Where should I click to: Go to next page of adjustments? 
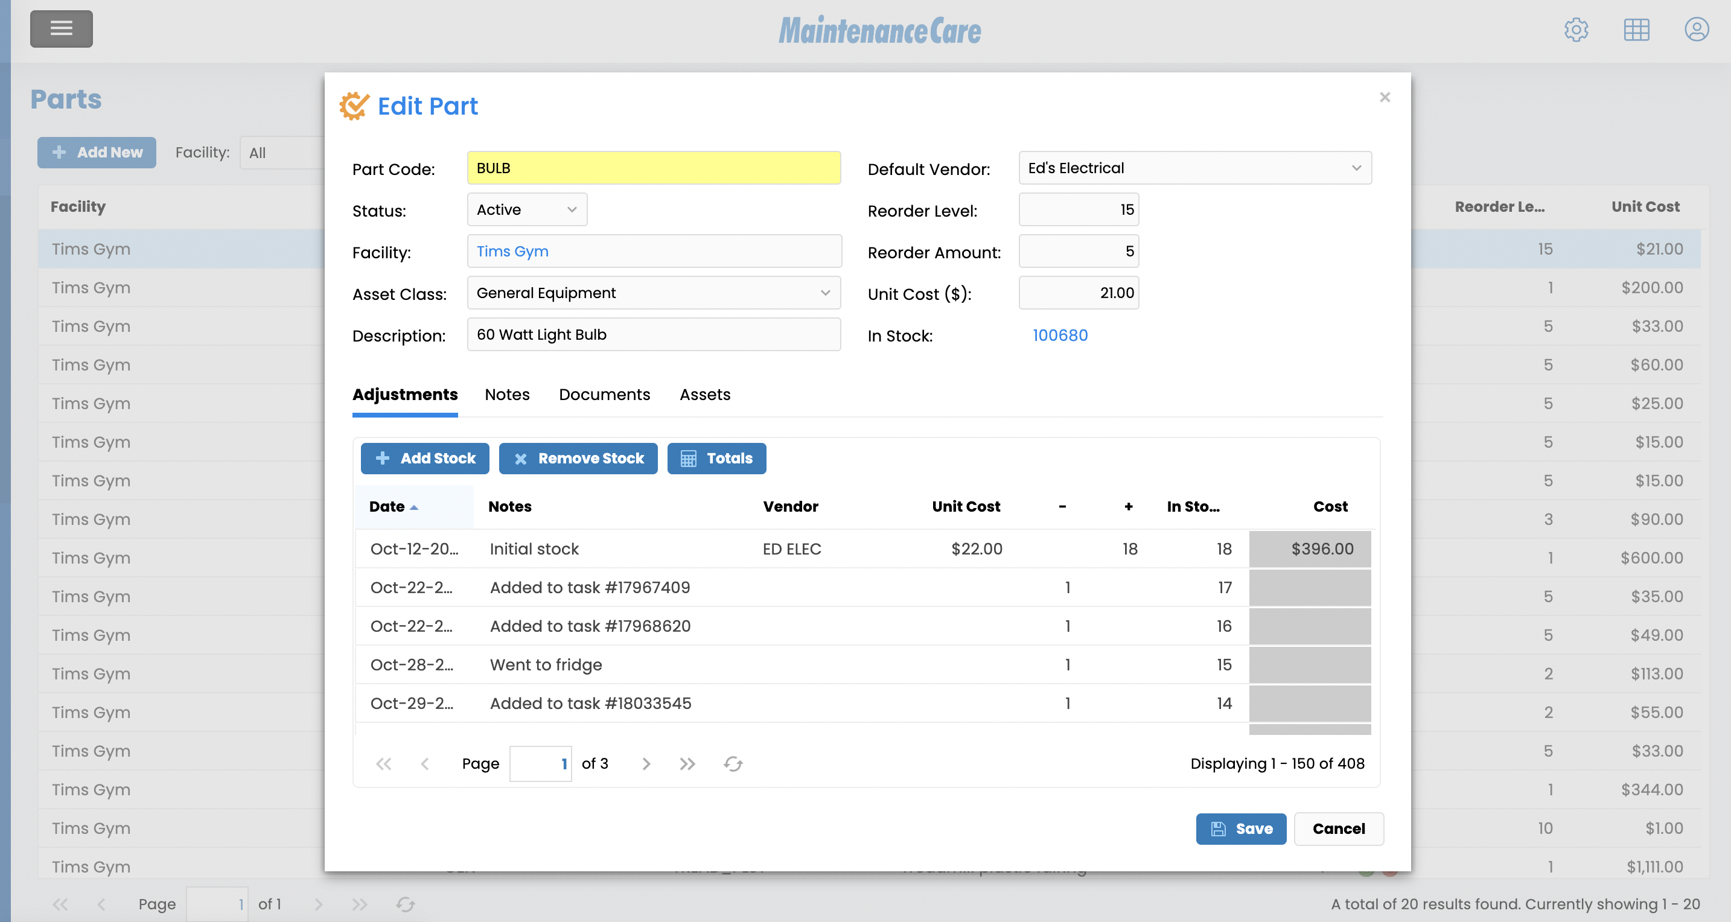click(x=646, y=763)
